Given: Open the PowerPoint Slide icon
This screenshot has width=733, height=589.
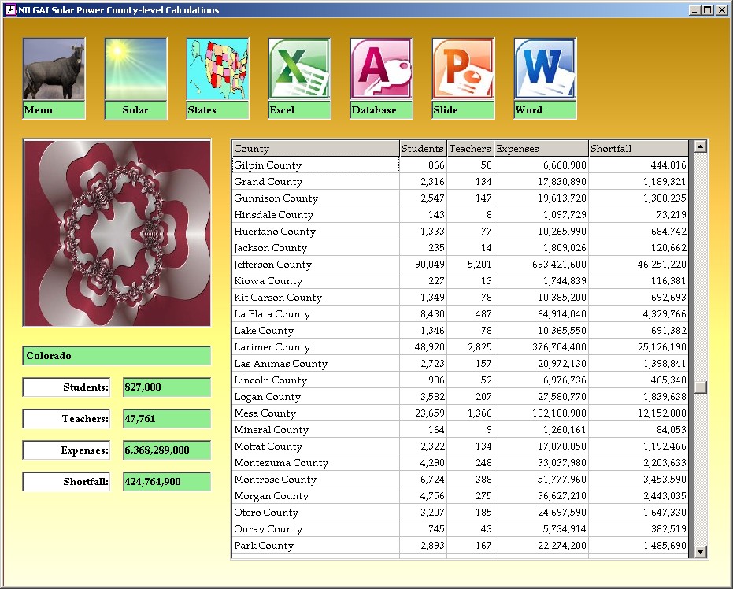Looking at the screenshot, I should tap(463, 69).
